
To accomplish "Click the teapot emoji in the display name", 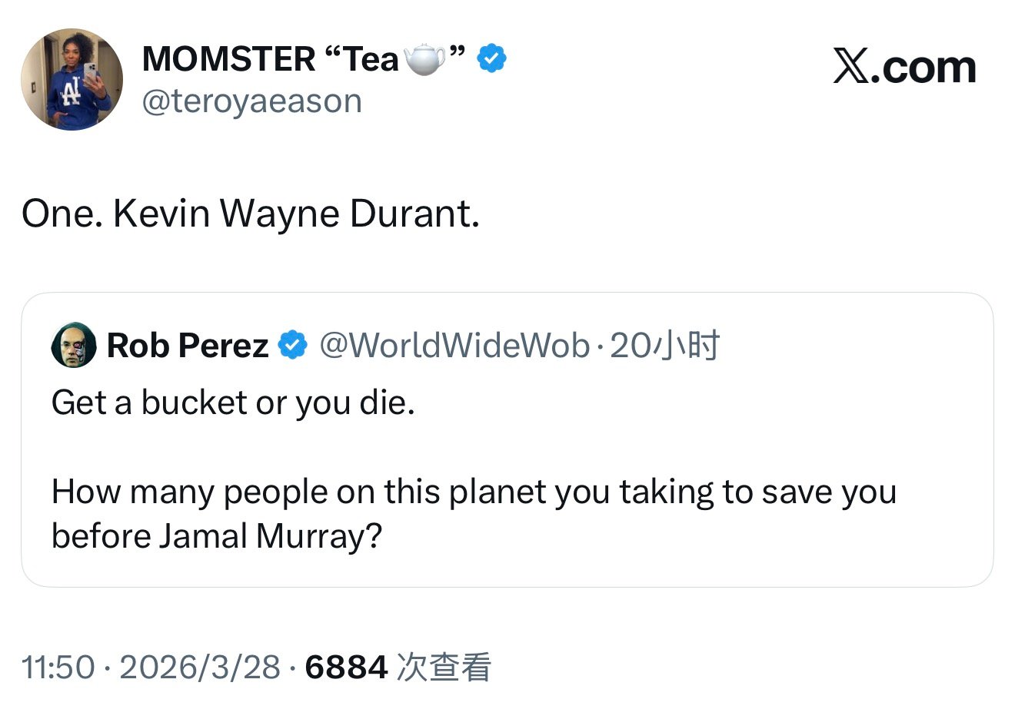I will [424, 59].
